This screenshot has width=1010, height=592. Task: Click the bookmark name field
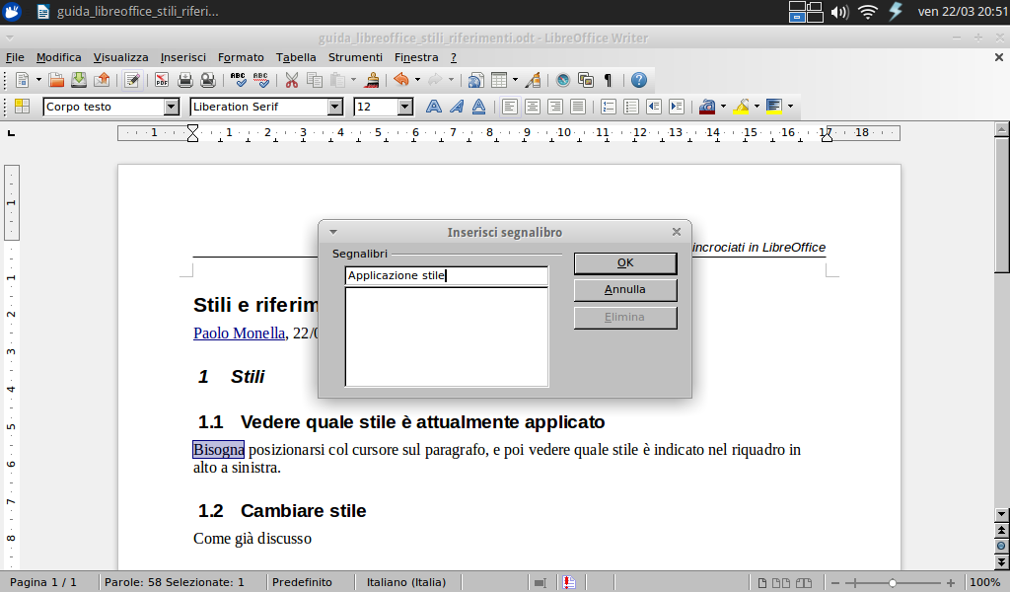pos(447,275)
